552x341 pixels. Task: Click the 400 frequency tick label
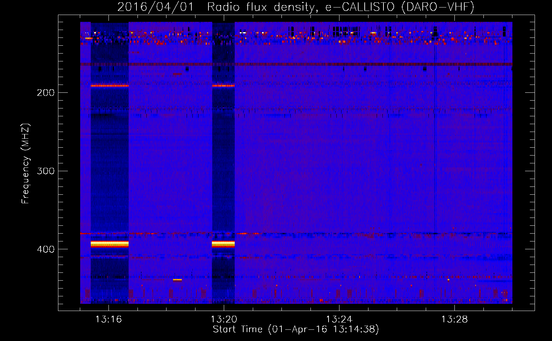coord(46,249)
